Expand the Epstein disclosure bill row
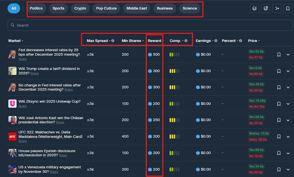The width and height of the screenshot is (294, 177). 288,153
